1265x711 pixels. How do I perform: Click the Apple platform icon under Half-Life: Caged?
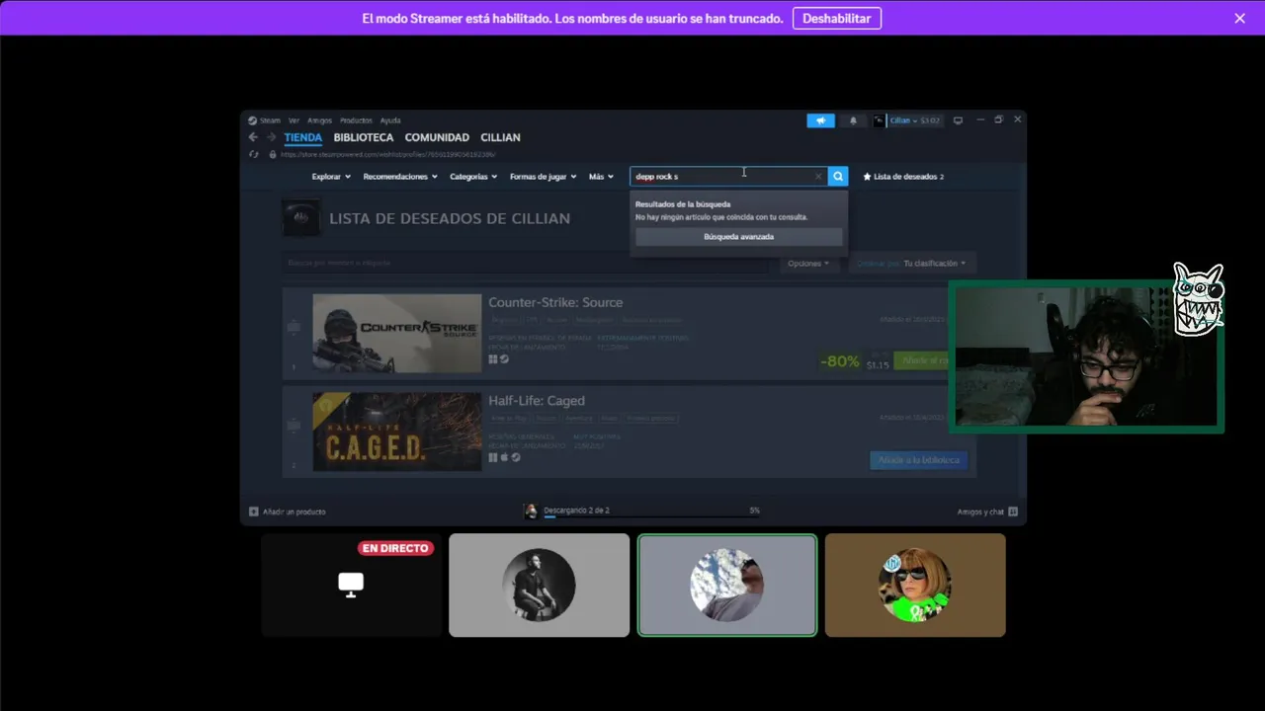(504, 457)
